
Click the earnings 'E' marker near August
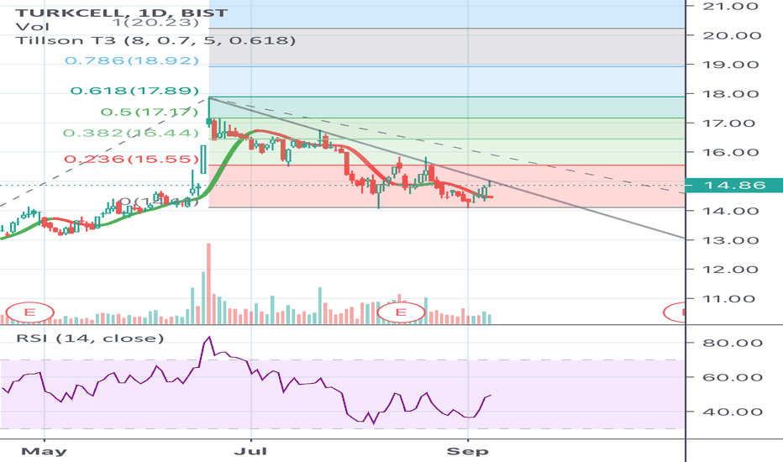click(401, 312)
